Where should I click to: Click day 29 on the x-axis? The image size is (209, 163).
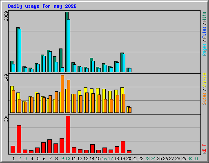coord(184,159)
